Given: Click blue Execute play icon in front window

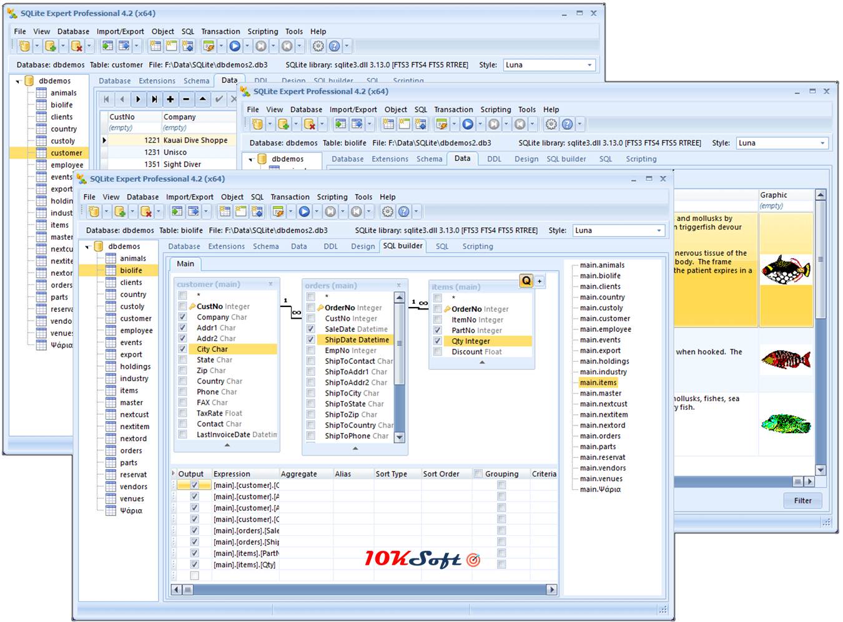Looking at the screenshot, I should click(304, 211).
